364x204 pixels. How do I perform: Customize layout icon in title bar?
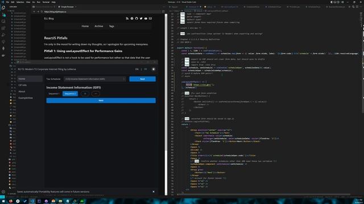[342, 2]
